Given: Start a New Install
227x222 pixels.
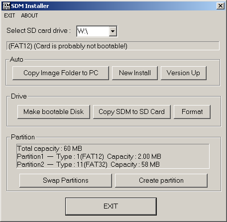Looking at the screenshot, I should click(x=135, y=73).
